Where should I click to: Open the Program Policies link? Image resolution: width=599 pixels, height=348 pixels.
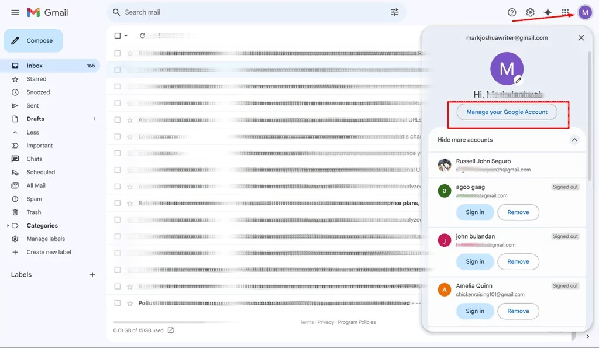[x=356, y=322]
